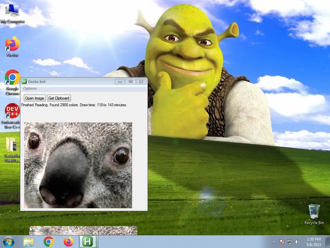The height and width of the screenshot is (248, 330).
Task: Select the Google Chrome desktop shortcut
Action: click(13, 82)
